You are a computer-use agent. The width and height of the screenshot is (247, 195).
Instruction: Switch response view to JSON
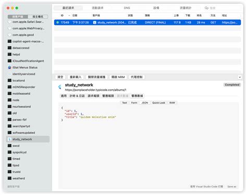[x=145, y=103]
